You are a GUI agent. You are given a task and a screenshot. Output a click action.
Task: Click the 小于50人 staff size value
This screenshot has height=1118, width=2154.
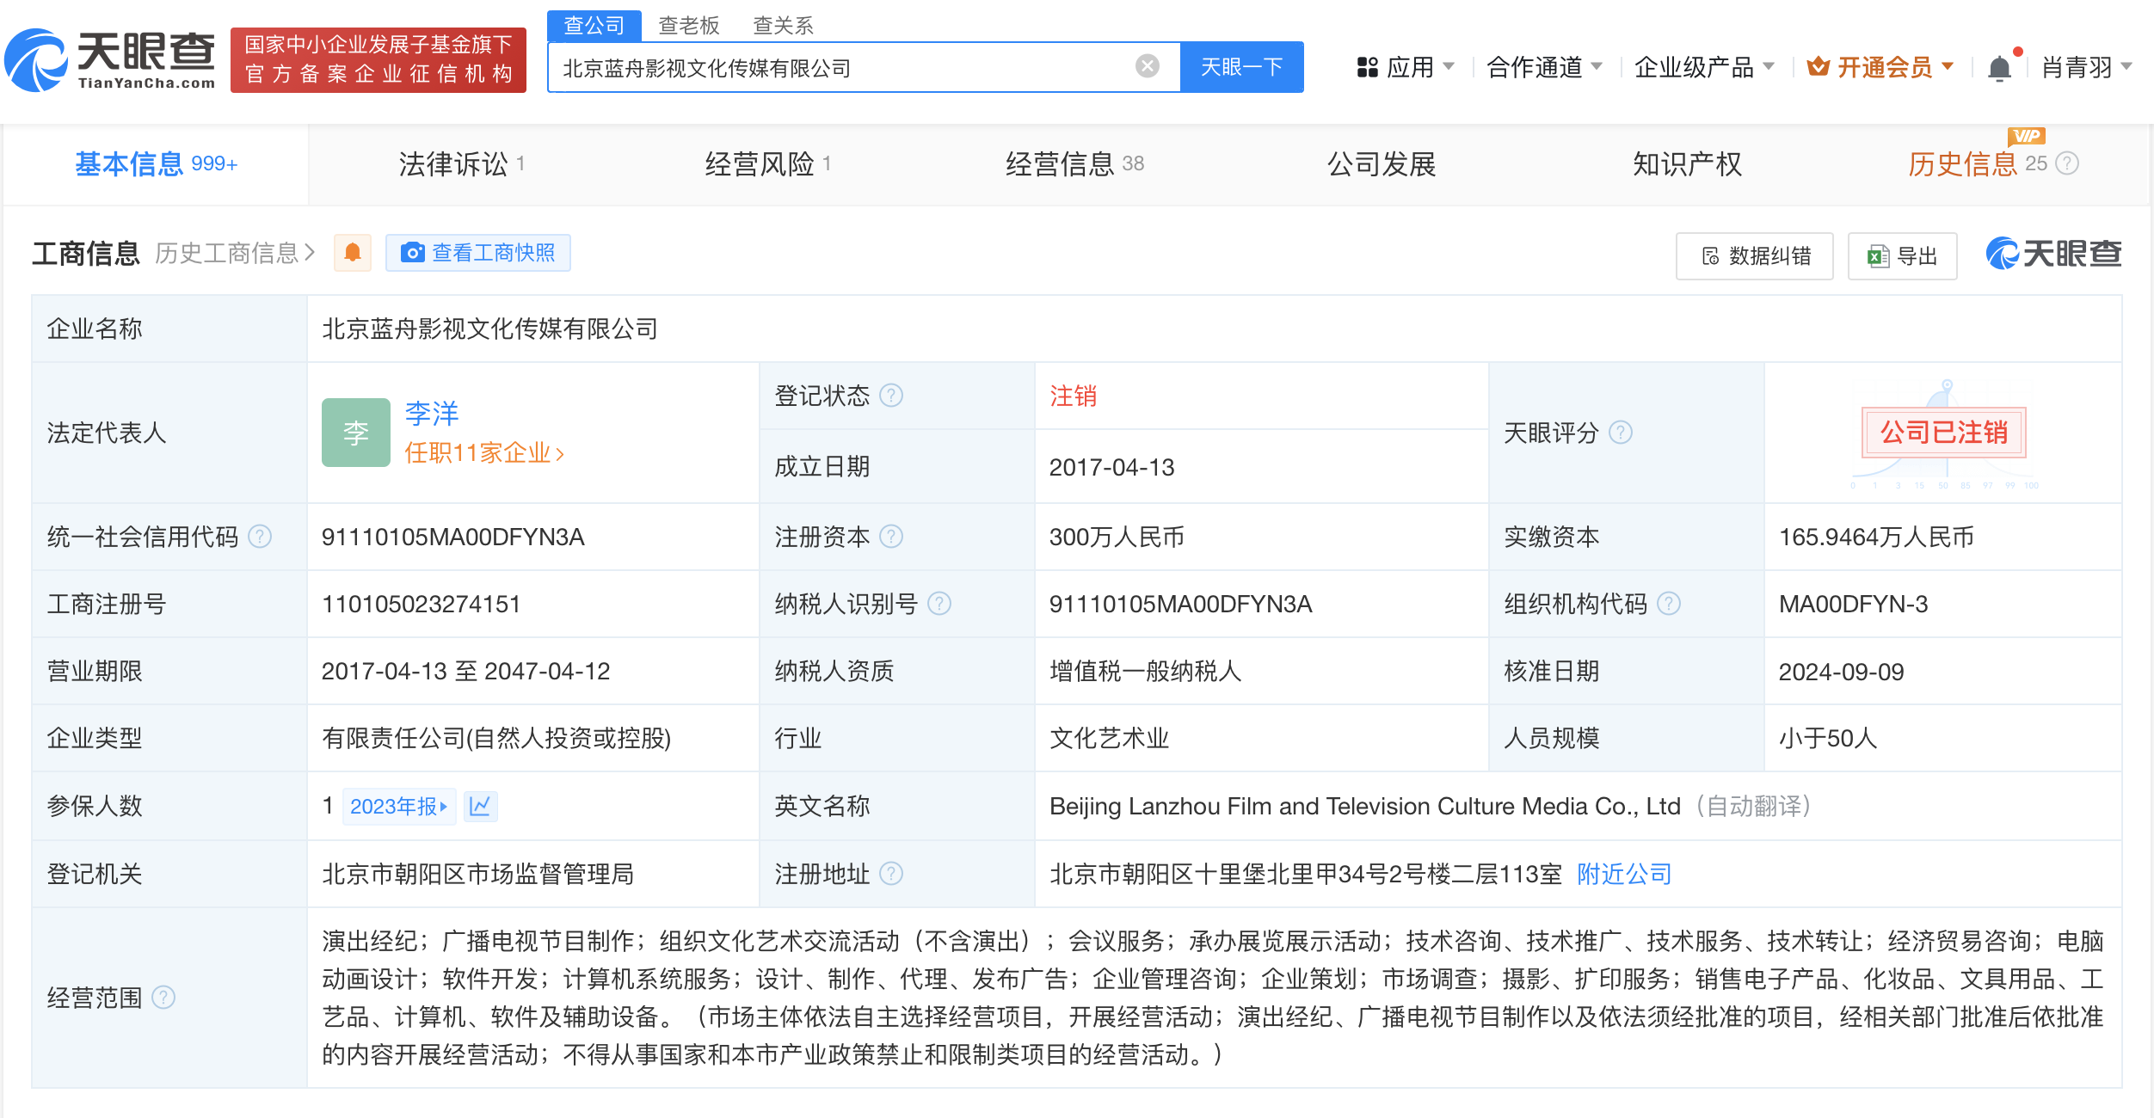coord(1827,738)
